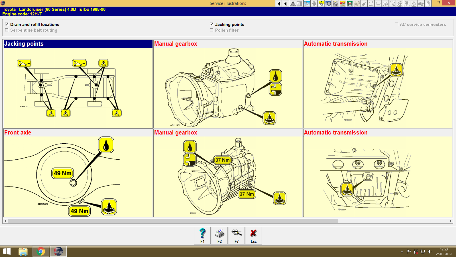Click the first-record navigation arrow icon
The image size is (456, 257).
tap(278, 3)
